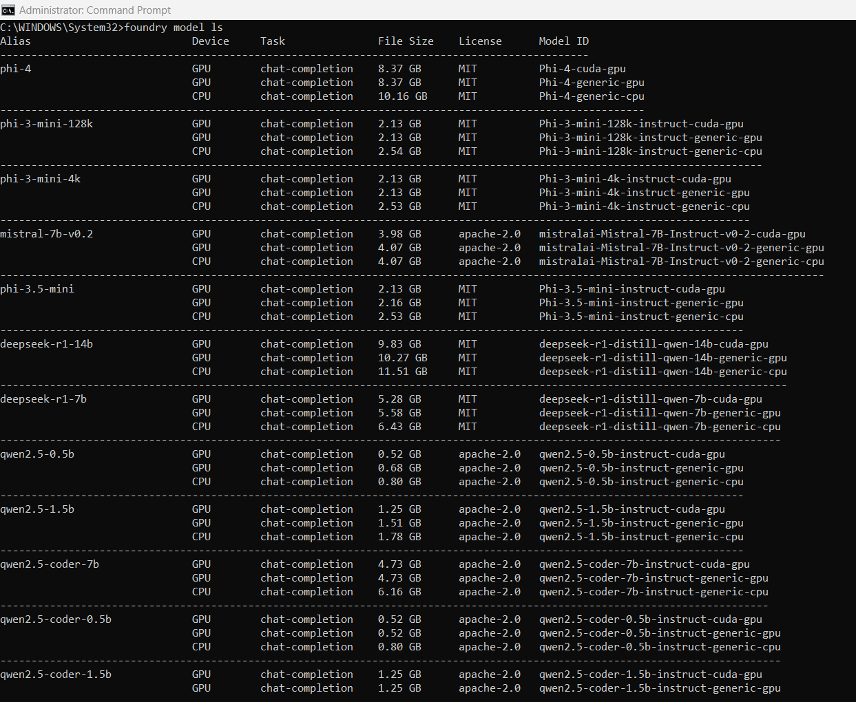Click 'qwen2.5-coder-0.5b-instruct-generic-cpu' model ID
The height and width of the screenshot is (702, 856).
(x=660, y=647)
